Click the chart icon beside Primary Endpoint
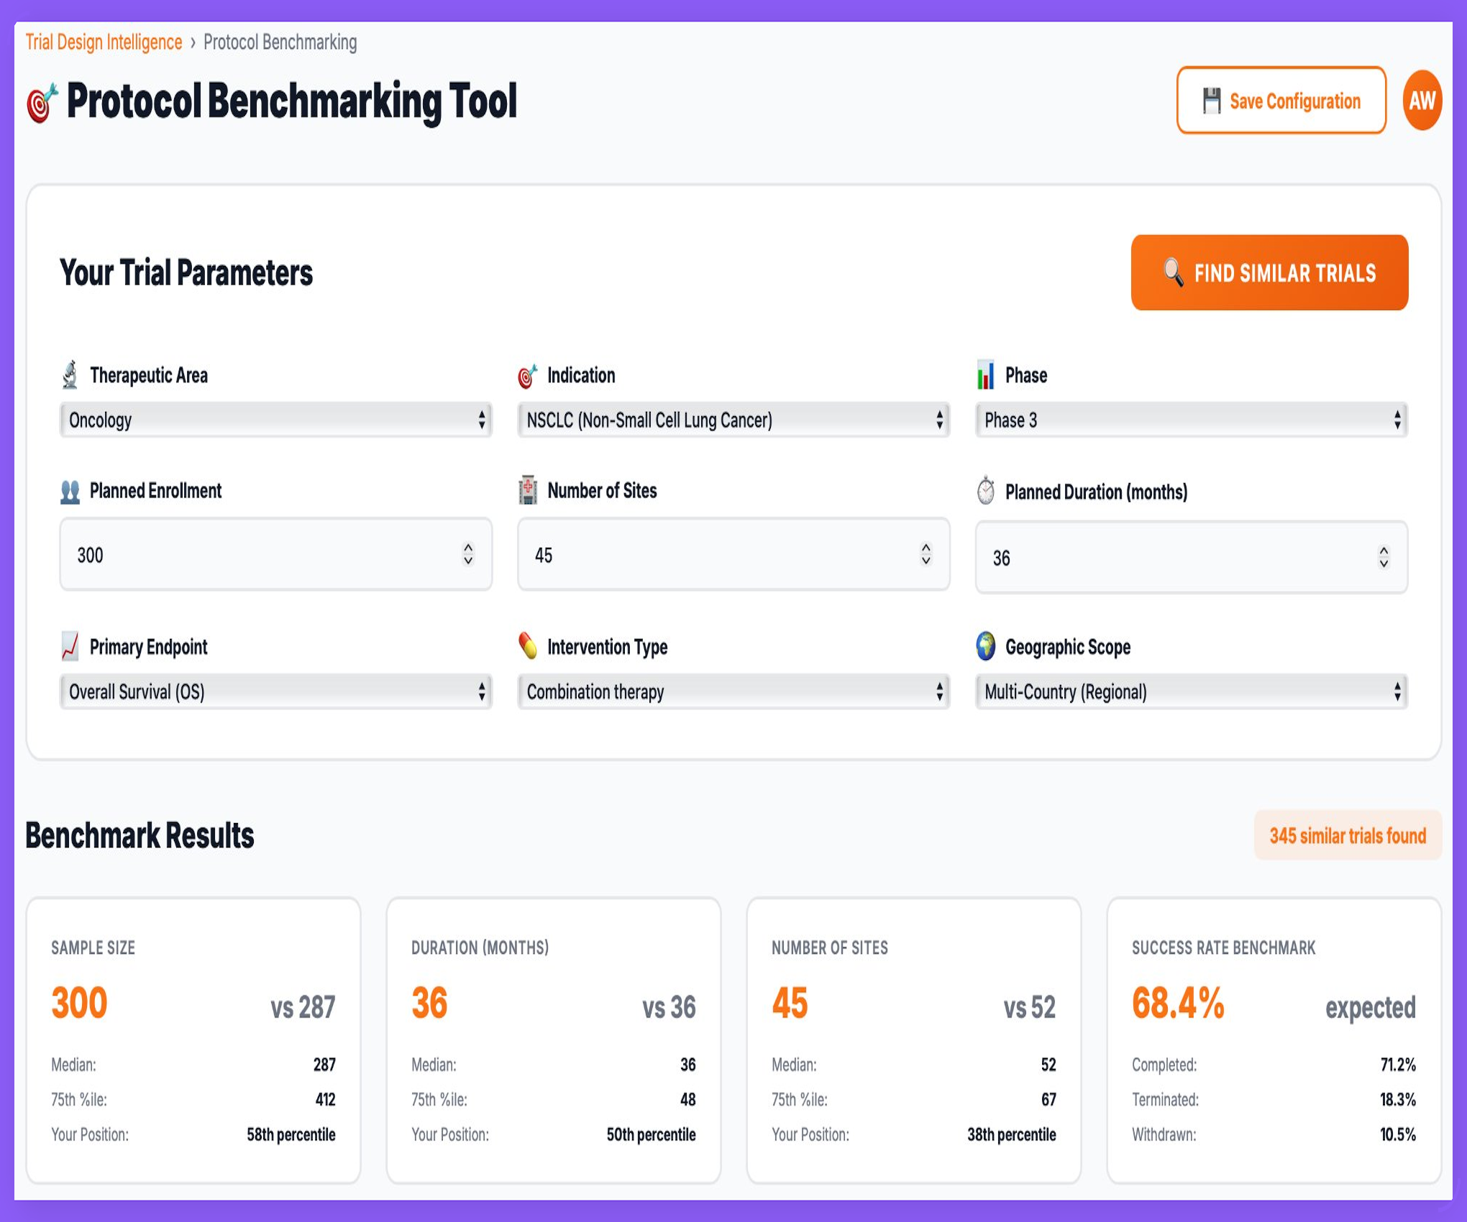Viewport: 1467px width, 1222px height. coord(69,647)
